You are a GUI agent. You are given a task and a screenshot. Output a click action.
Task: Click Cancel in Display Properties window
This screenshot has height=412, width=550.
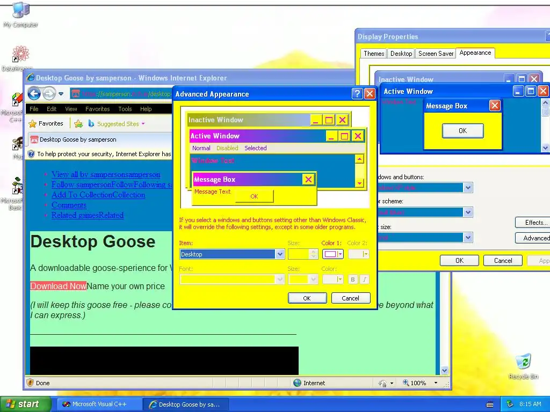[503, 261]
